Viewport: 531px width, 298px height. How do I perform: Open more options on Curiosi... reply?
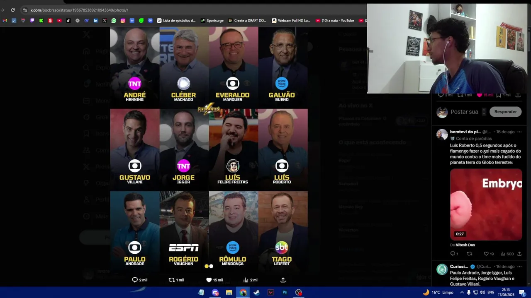click(519, 267)
